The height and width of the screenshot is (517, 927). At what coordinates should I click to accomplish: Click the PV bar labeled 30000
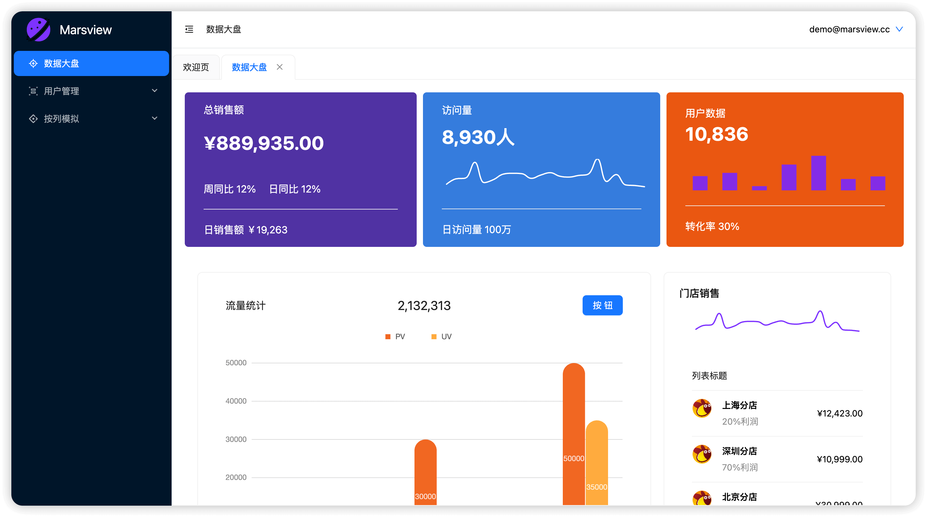425,472
